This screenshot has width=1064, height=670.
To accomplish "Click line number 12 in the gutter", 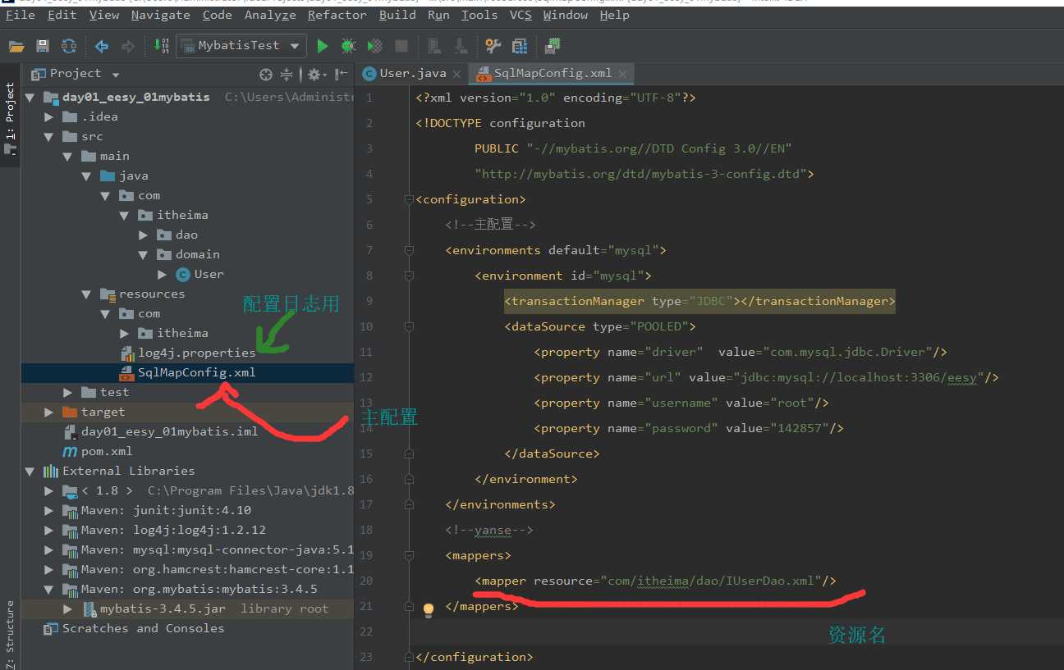I will [x=366, y=377].
